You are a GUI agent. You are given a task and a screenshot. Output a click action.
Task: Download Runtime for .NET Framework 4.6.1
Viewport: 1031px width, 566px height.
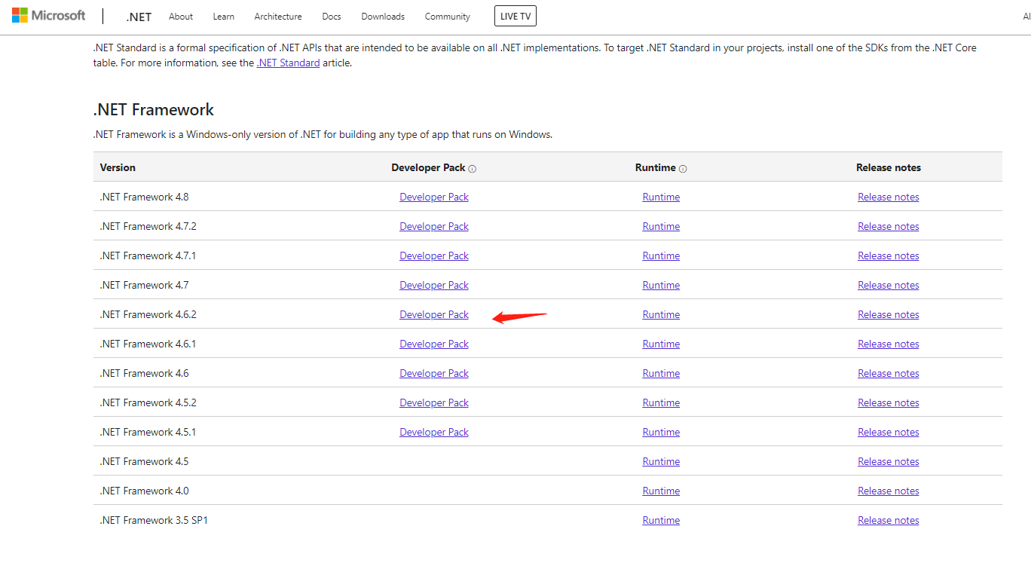[x=661, y=344]
